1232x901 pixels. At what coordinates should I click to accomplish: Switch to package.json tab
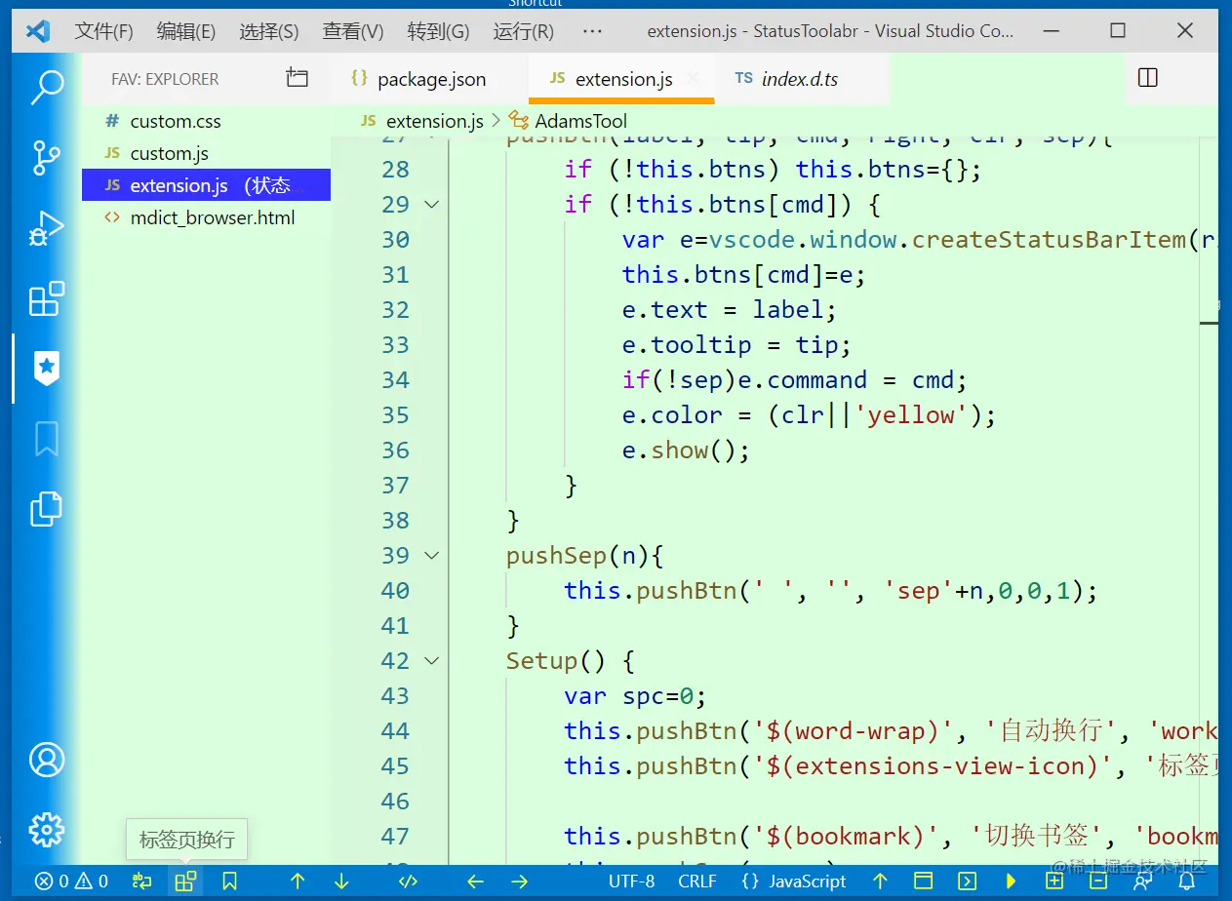(430, 79)
